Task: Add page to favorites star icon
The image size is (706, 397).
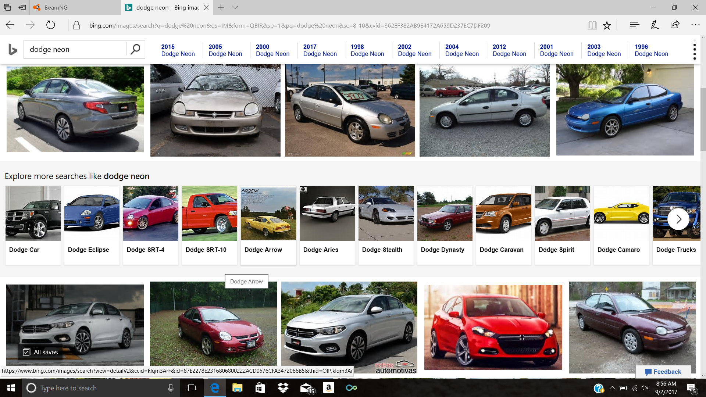Action: (x=607, y=25)
